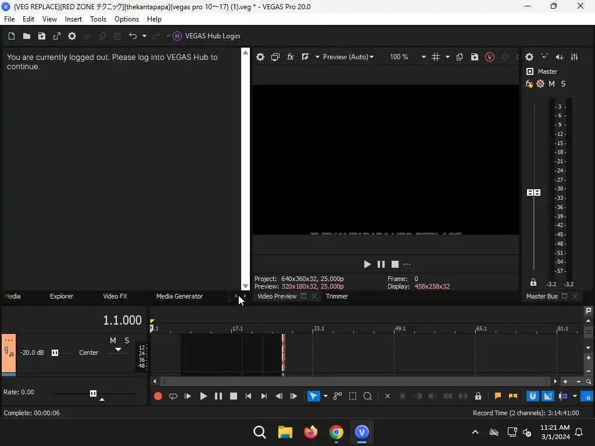Expand the edit tool dropdown arrow
The image size is (595, 446).
[x=325, y=396]
